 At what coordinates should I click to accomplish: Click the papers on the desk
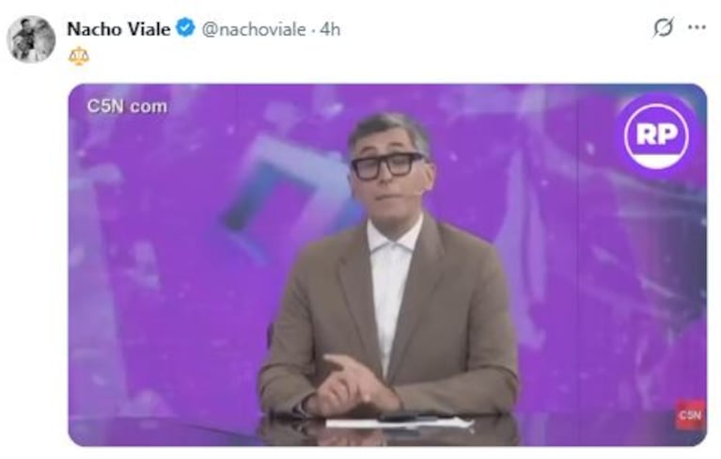[400, 423]
